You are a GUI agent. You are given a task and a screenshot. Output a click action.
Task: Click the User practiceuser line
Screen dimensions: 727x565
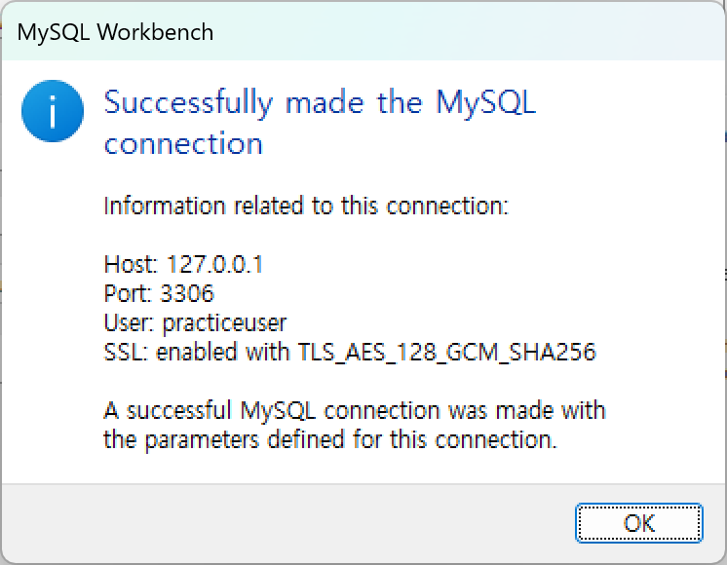[195, 323]
